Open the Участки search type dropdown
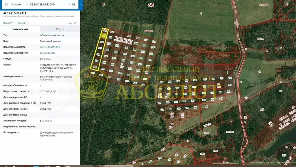 point(19,4)
